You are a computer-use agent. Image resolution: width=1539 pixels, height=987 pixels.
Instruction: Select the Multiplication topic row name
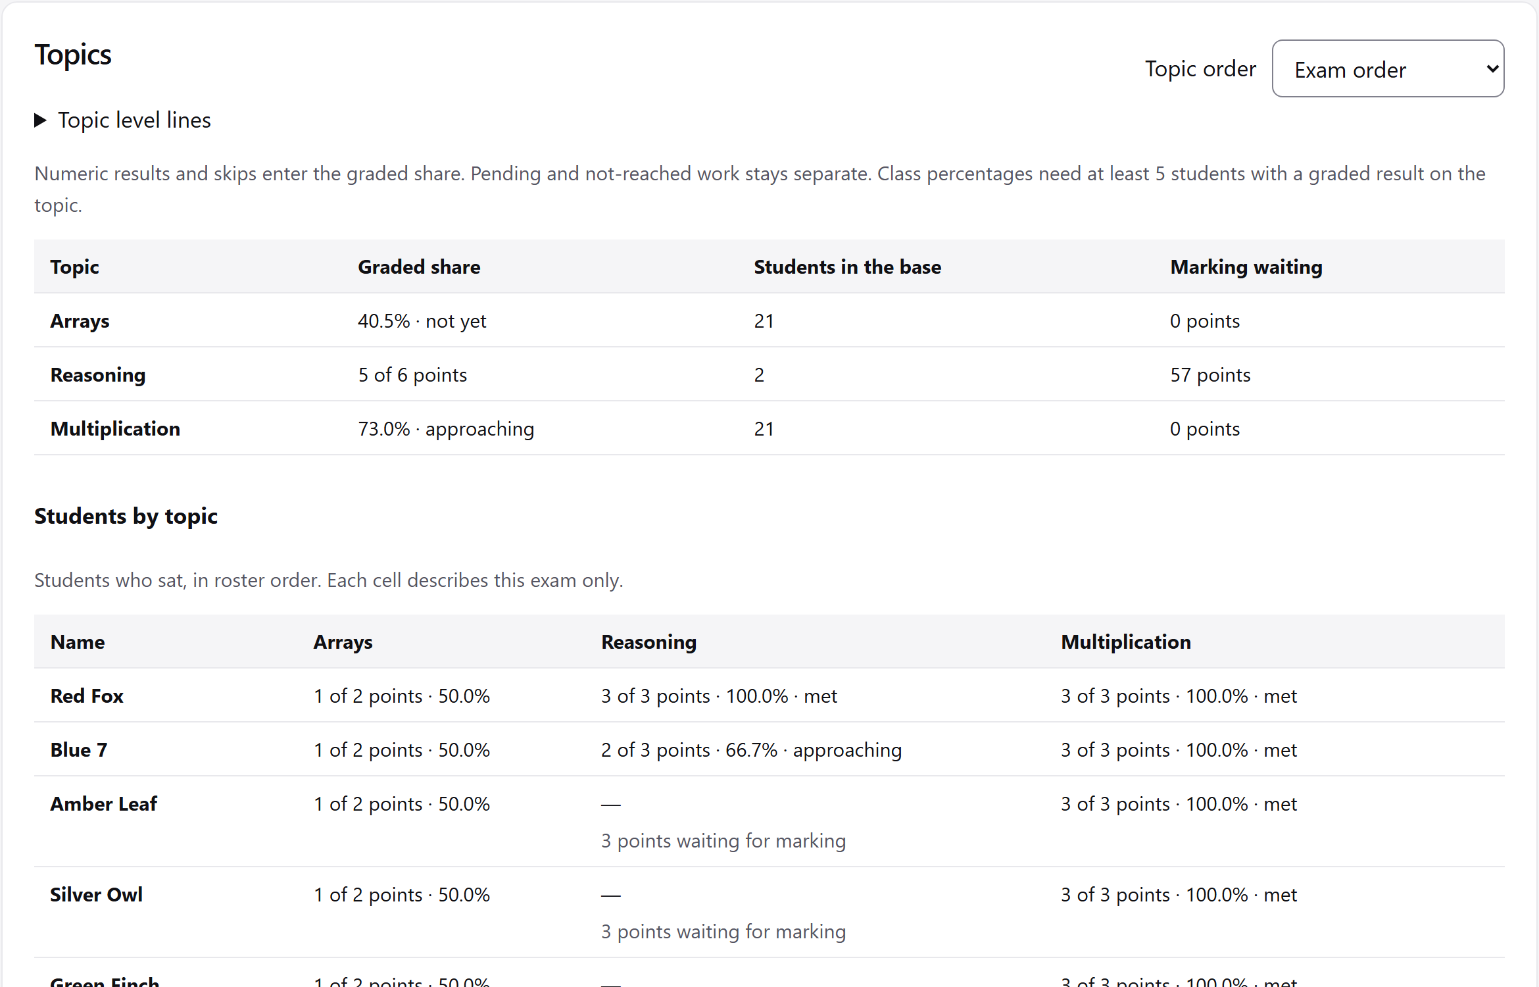pos(115,429)
